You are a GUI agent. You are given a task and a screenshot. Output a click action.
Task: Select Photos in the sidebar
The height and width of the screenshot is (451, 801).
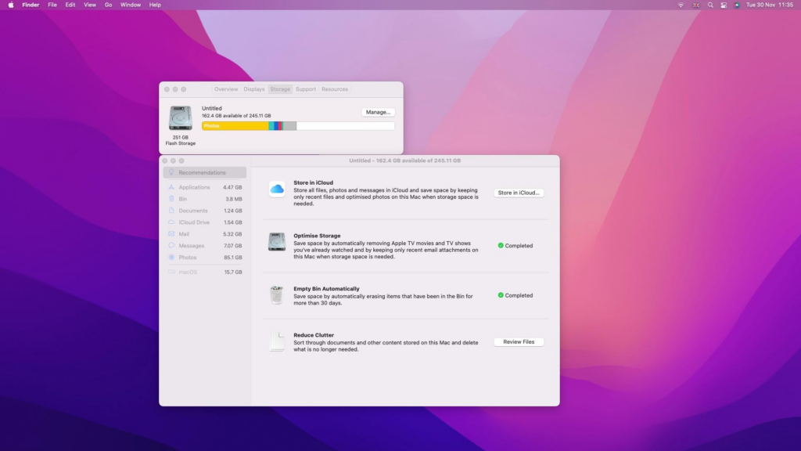click(x=204, y=258)
